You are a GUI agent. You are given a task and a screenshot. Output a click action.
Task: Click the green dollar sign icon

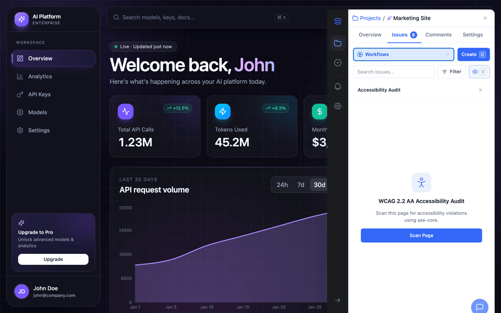319,112
